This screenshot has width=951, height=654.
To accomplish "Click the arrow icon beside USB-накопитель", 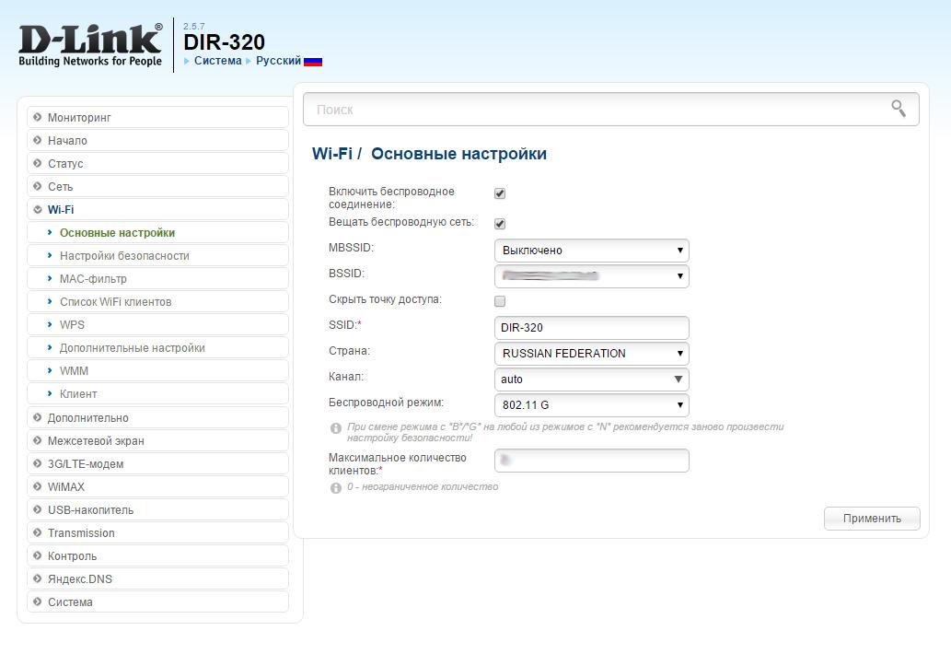I will tap(38, 510).
